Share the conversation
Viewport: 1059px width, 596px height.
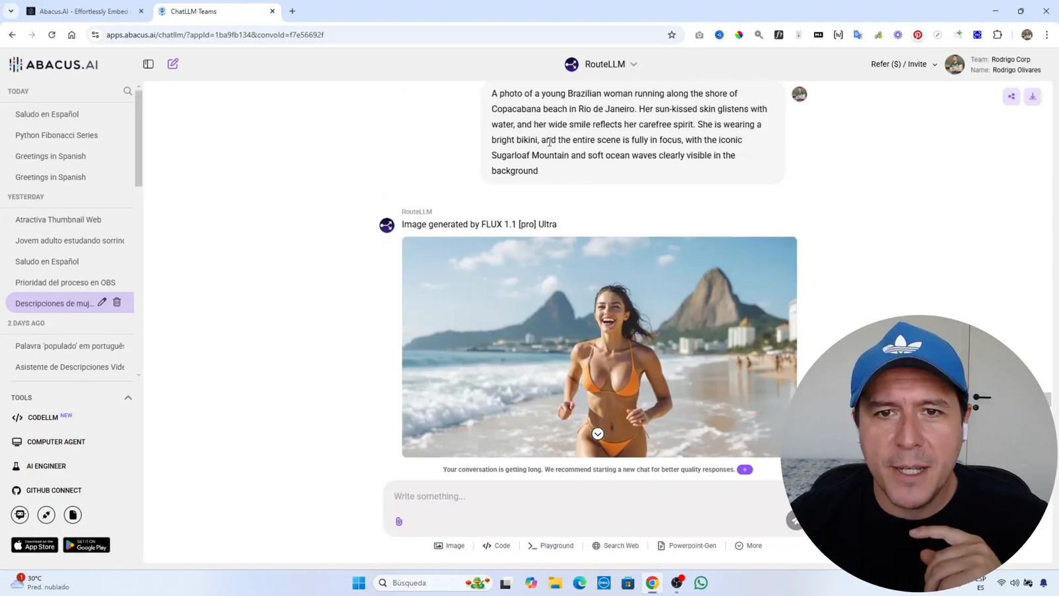[x=1011, y=96]
